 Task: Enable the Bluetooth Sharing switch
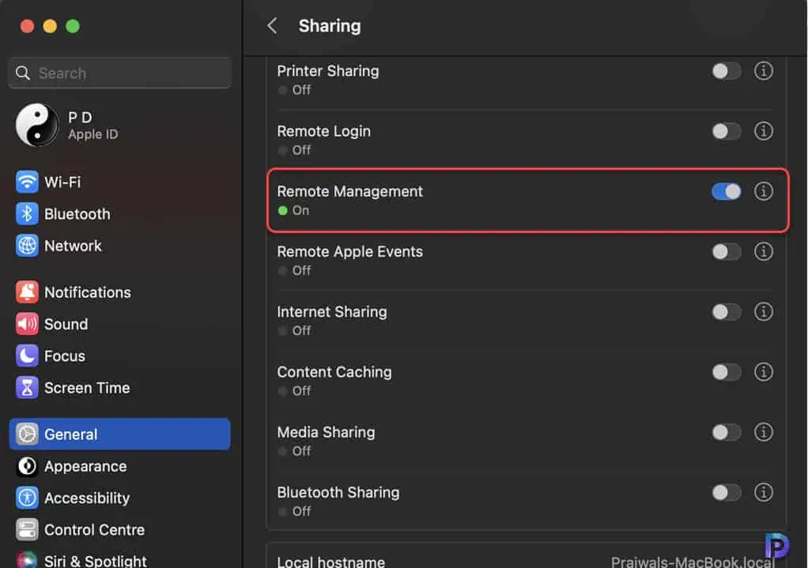point(727,493)
